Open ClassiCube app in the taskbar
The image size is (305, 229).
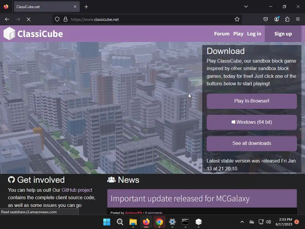(x=199, y=222)
